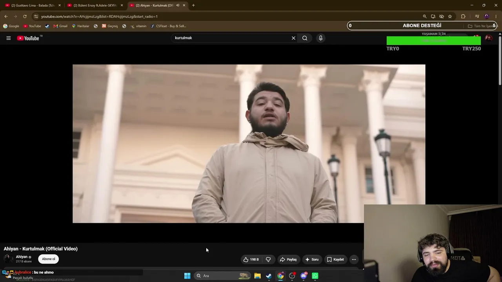
Task: Toggle the crossed-eye tracking protection icon
Action: pyautogui.click(x=442, y=16)
